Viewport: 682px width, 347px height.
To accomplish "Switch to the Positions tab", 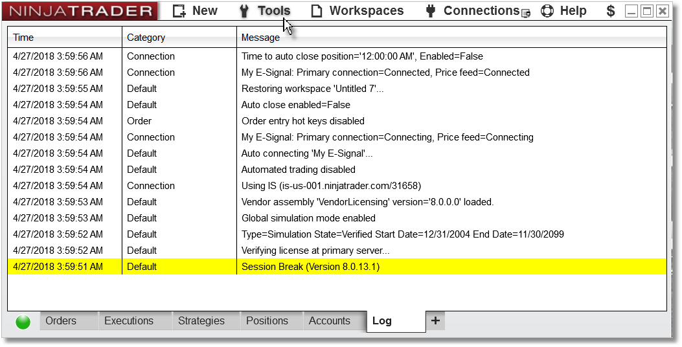I will pyautogui.click(x=267, y=321).
